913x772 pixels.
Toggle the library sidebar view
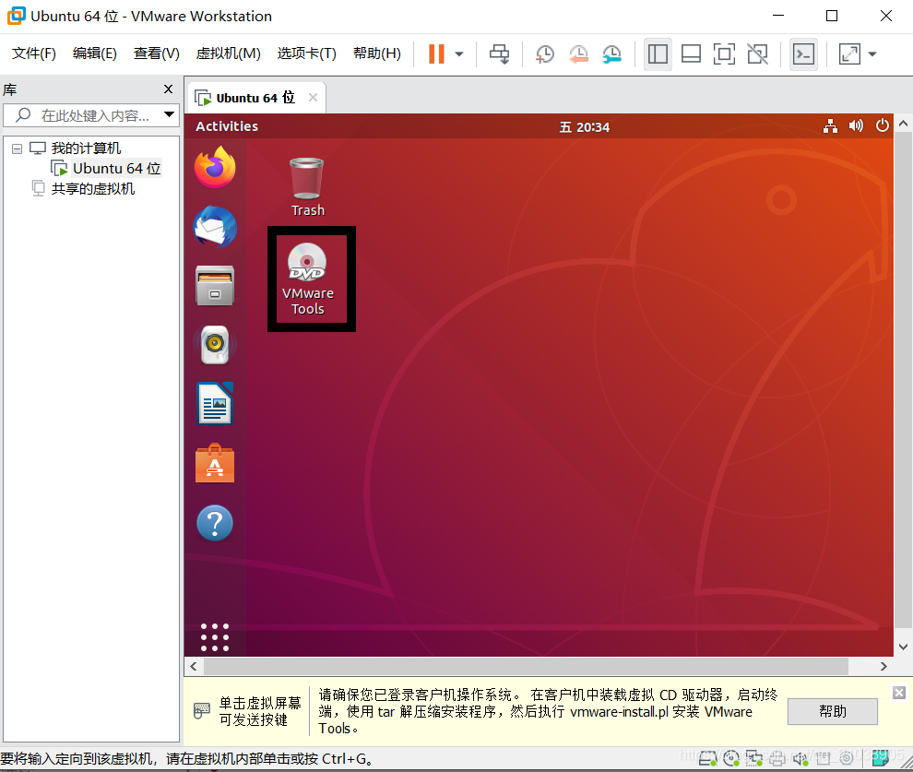[x=658, y=54]
